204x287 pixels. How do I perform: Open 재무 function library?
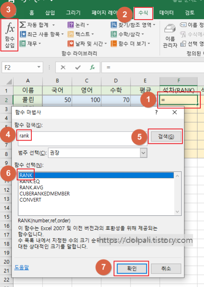click(x=30, y=44)
